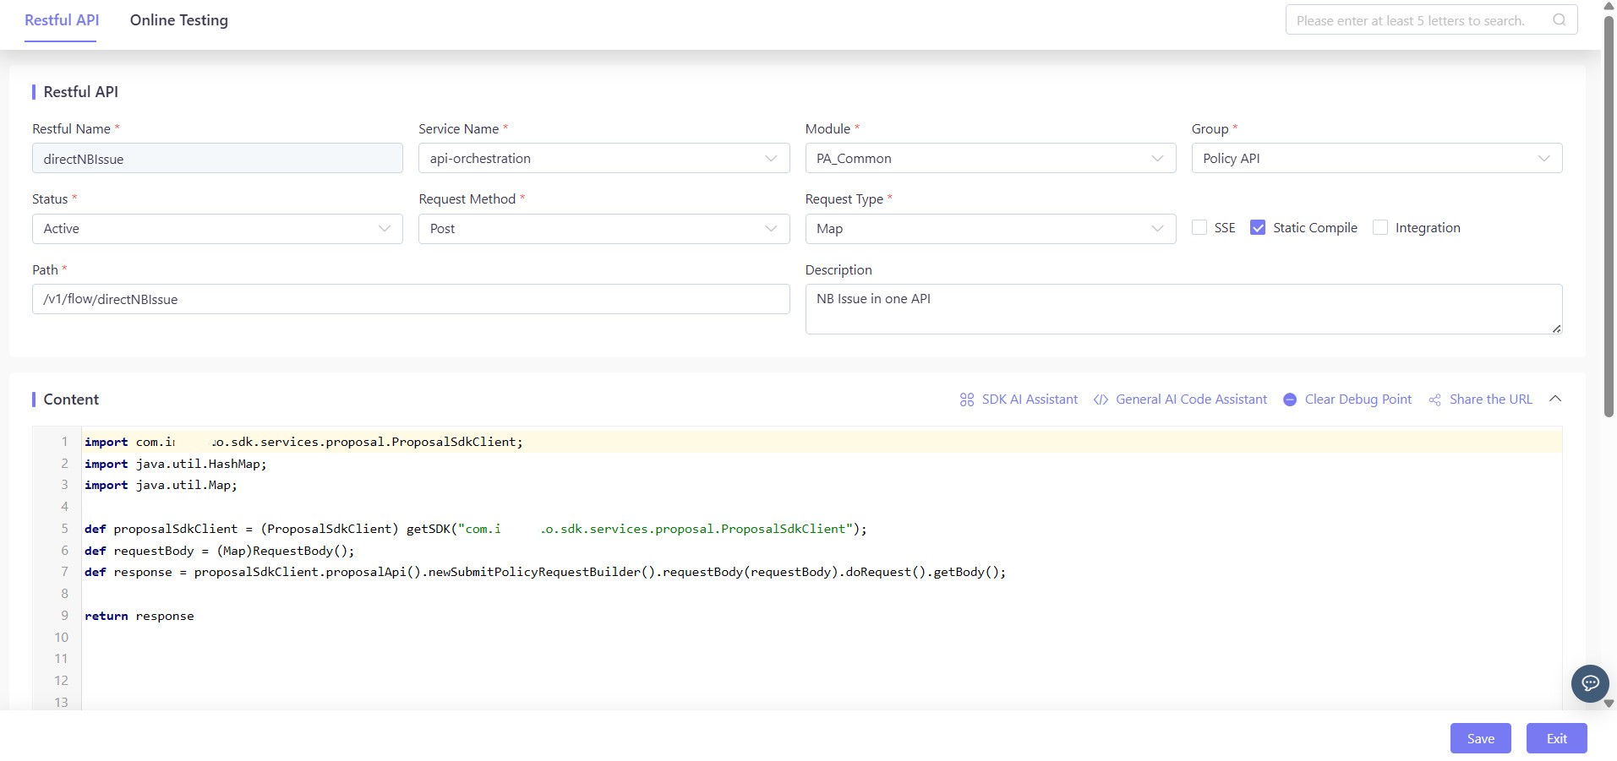The image size is (1617, 761).
Task: Click Clear Debug Point link
Action: coord(1358,400)
